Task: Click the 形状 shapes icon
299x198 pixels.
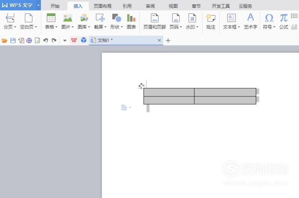Action: pos(117,18)
